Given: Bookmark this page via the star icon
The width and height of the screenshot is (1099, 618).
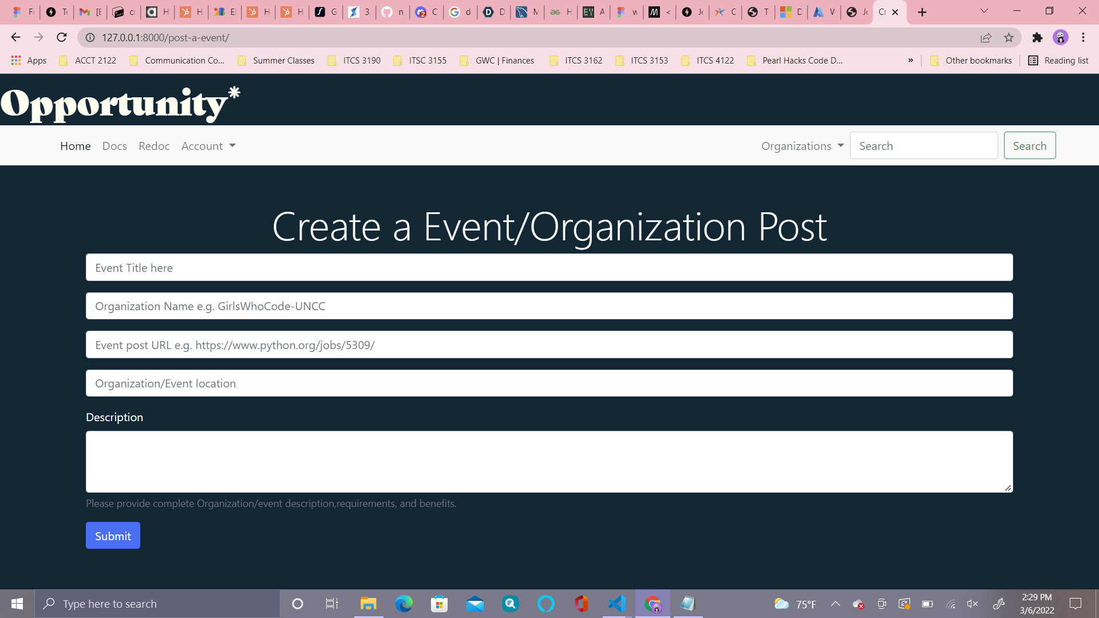Looking at the screenshot, I should (1009, 37).
